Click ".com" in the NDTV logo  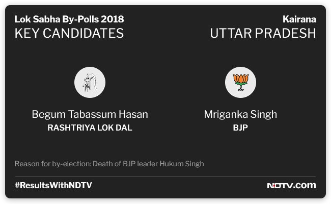(x=306, y=186)
